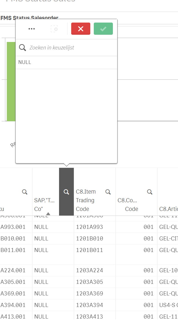Open the three-dots selection menu
178x320 pixels.
tap(32, 29)
